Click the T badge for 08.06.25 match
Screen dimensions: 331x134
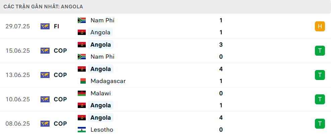point(320,124)
